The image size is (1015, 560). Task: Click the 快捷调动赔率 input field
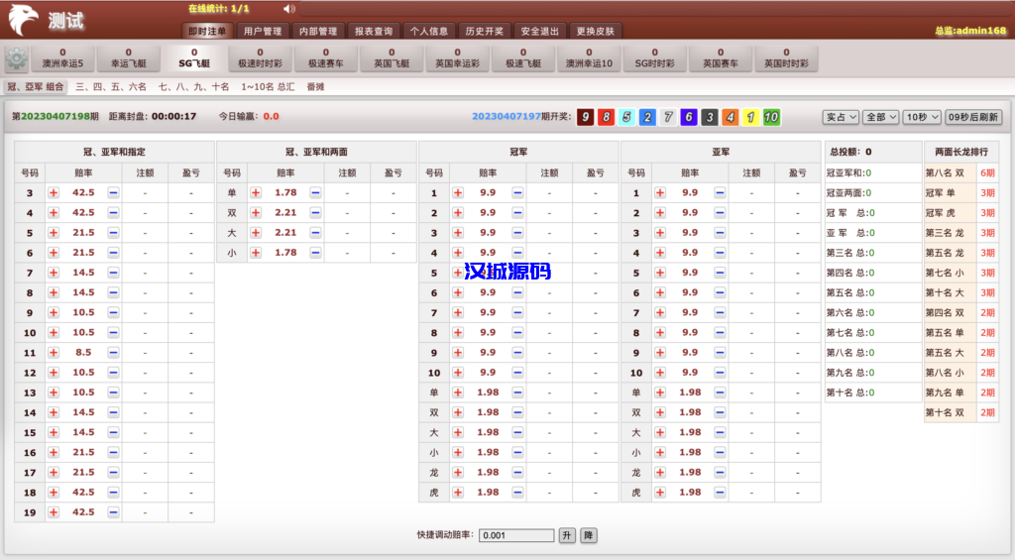[516, 535]
